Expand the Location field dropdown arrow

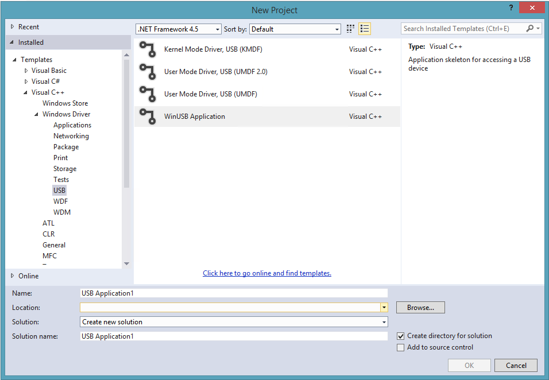[x=384, y=307]
